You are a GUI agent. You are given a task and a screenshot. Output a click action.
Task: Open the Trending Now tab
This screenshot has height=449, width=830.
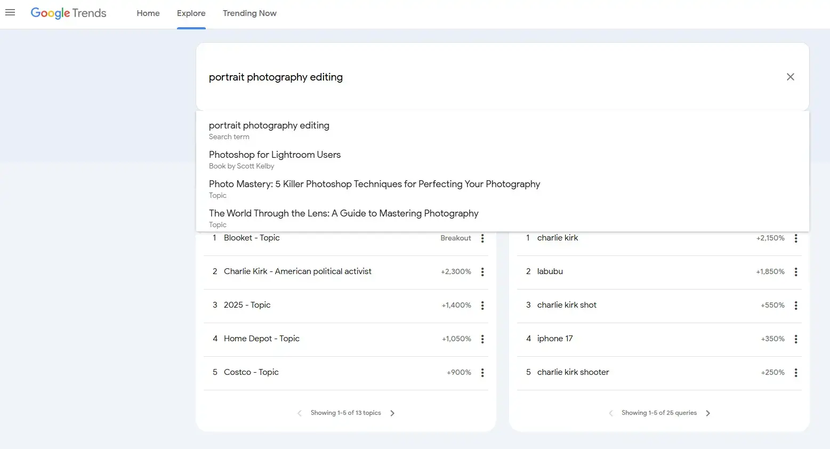pyautogui.click(x=249, y=13)
